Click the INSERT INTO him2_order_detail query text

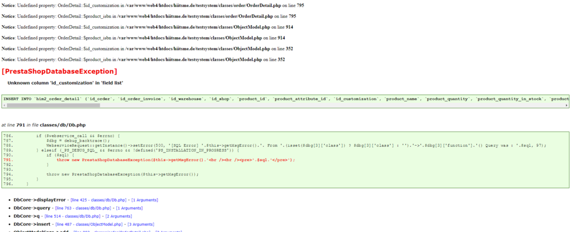pyautogui.click(x=286, y=99)
